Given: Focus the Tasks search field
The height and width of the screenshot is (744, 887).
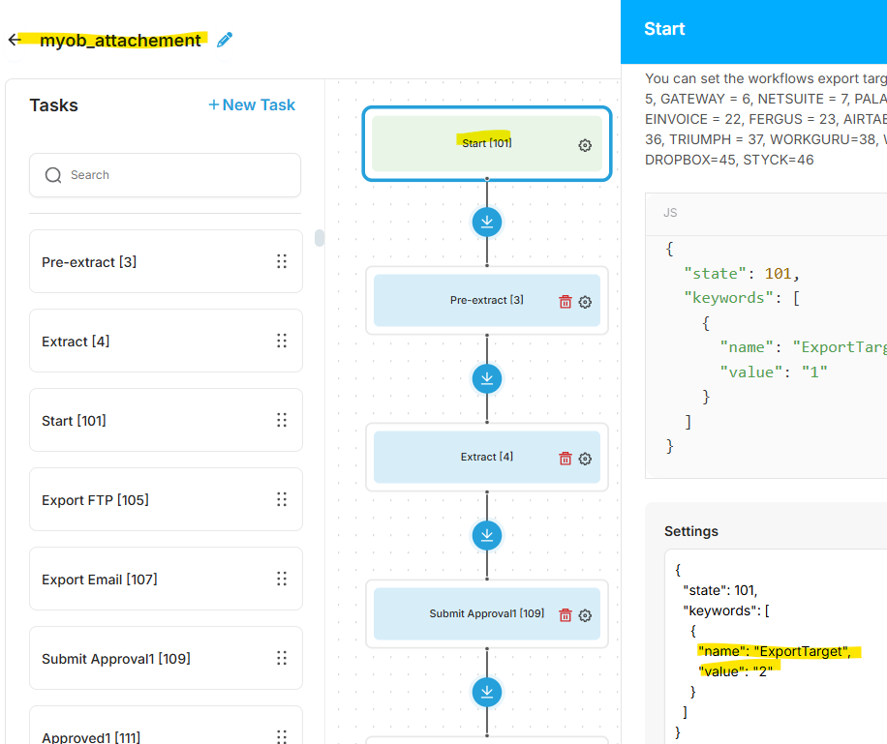Looking at the screenshot, I should point(166,175).
